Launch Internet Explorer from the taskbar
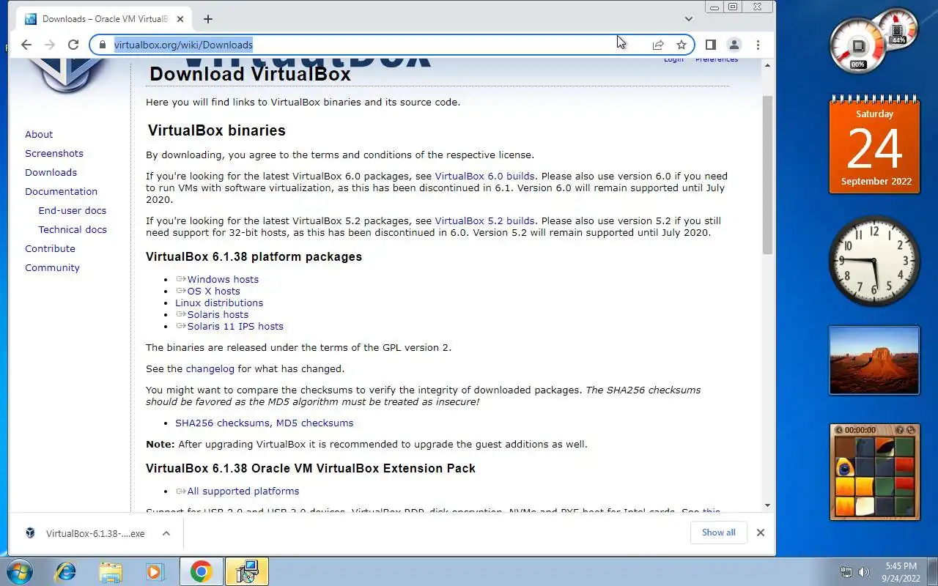Screen dimensions: 938x586 pyautogui.click(x=65, y=571)
